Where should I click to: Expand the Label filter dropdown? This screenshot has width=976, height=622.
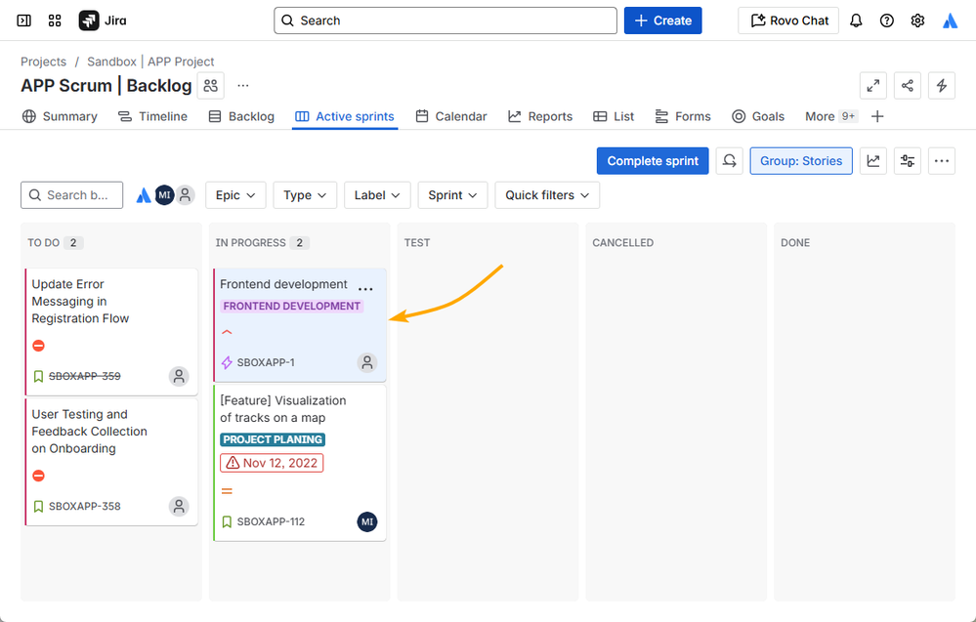377,195
